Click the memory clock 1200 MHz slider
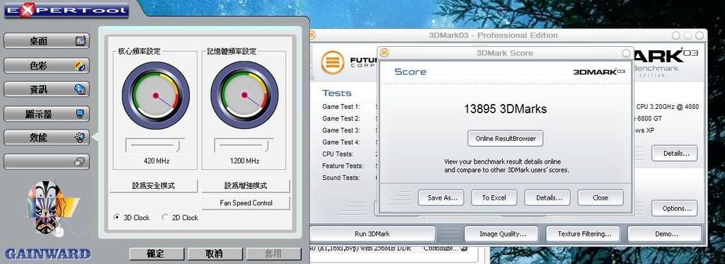This screenshot has width=725, height=264. pyautogui.click(x=244, y=145)
